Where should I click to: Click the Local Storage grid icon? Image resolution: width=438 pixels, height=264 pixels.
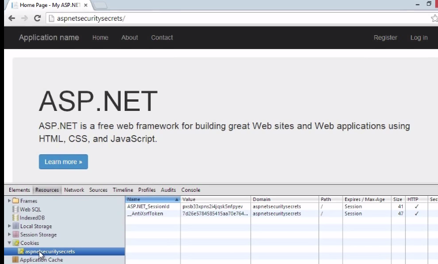16,226
